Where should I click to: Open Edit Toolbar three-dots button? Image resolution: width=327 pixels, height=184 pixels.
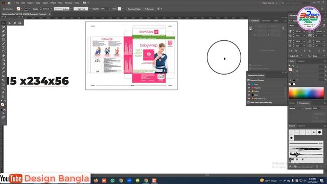tap(4, 123)
